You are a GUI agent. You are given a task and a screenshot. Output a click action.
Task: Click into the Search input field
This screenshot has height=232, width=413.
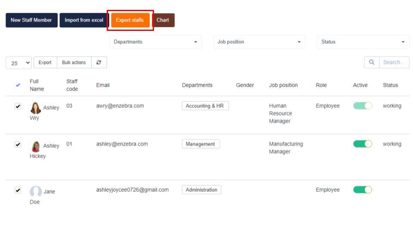pos(394,62)
